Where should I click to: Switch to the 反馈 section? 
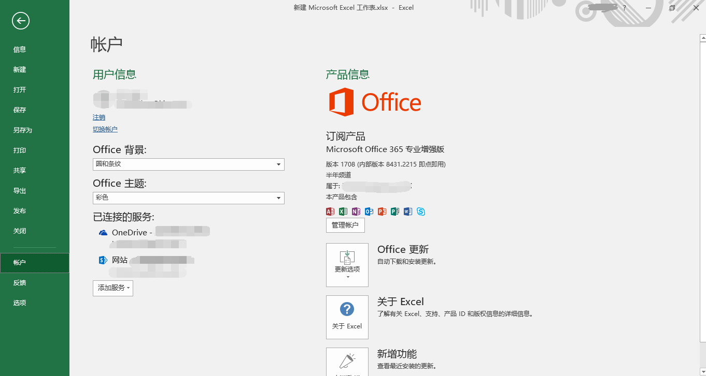pyautogui.click(x=20, y=282)
